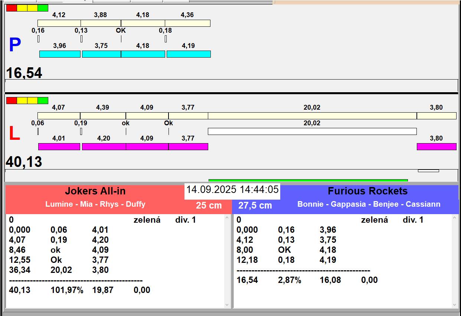Click the green progress bar below lane L
Viewport: 461px width, 316px height.
[308, 180]
